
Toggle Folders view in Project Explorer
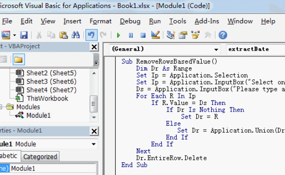coord(18,59)
